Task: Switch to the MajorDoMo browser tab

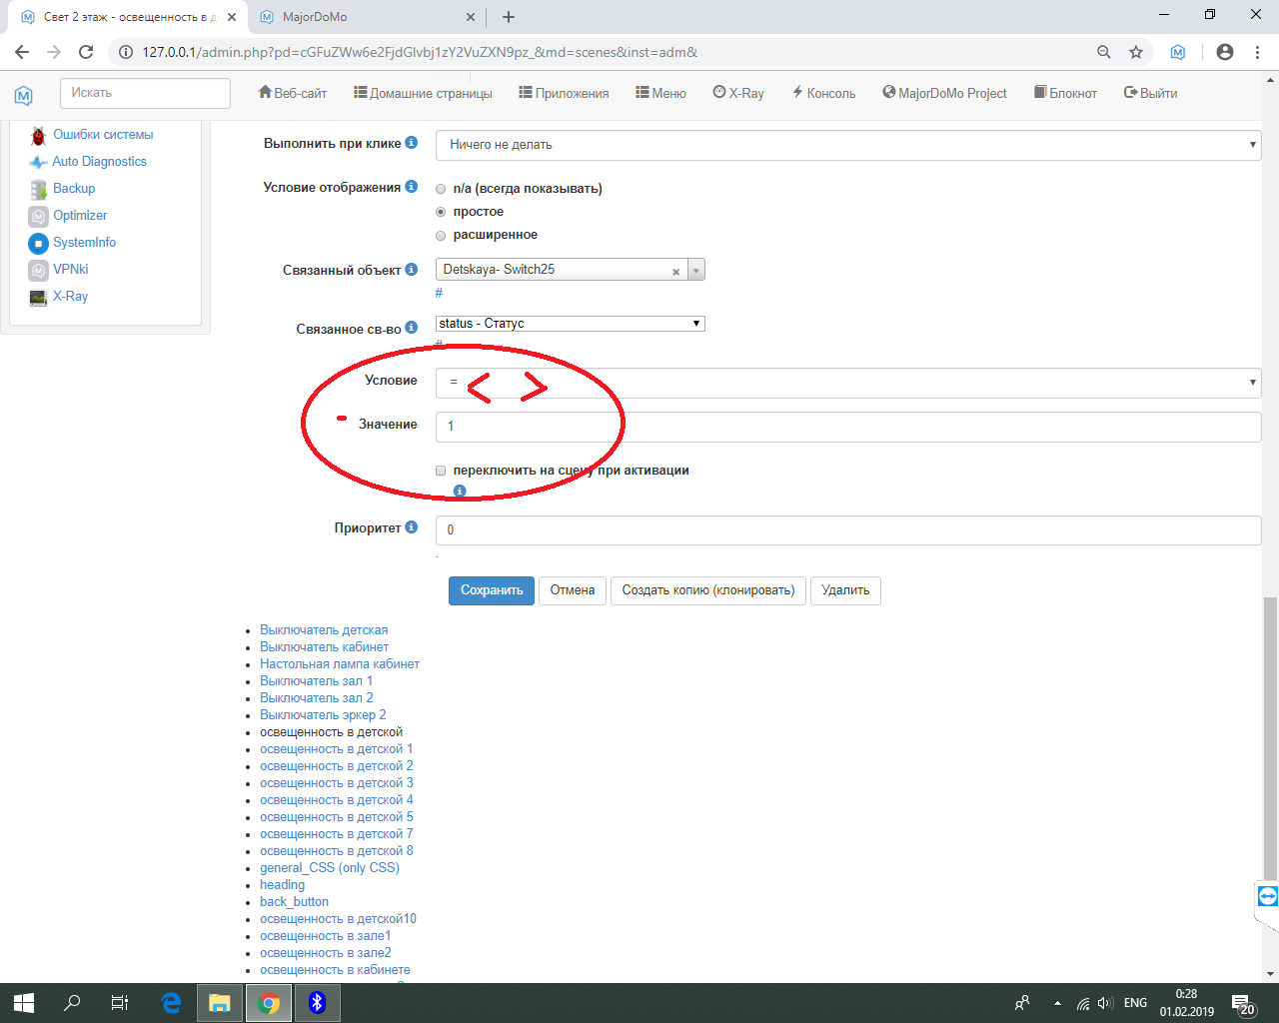Action: (366, 17)
